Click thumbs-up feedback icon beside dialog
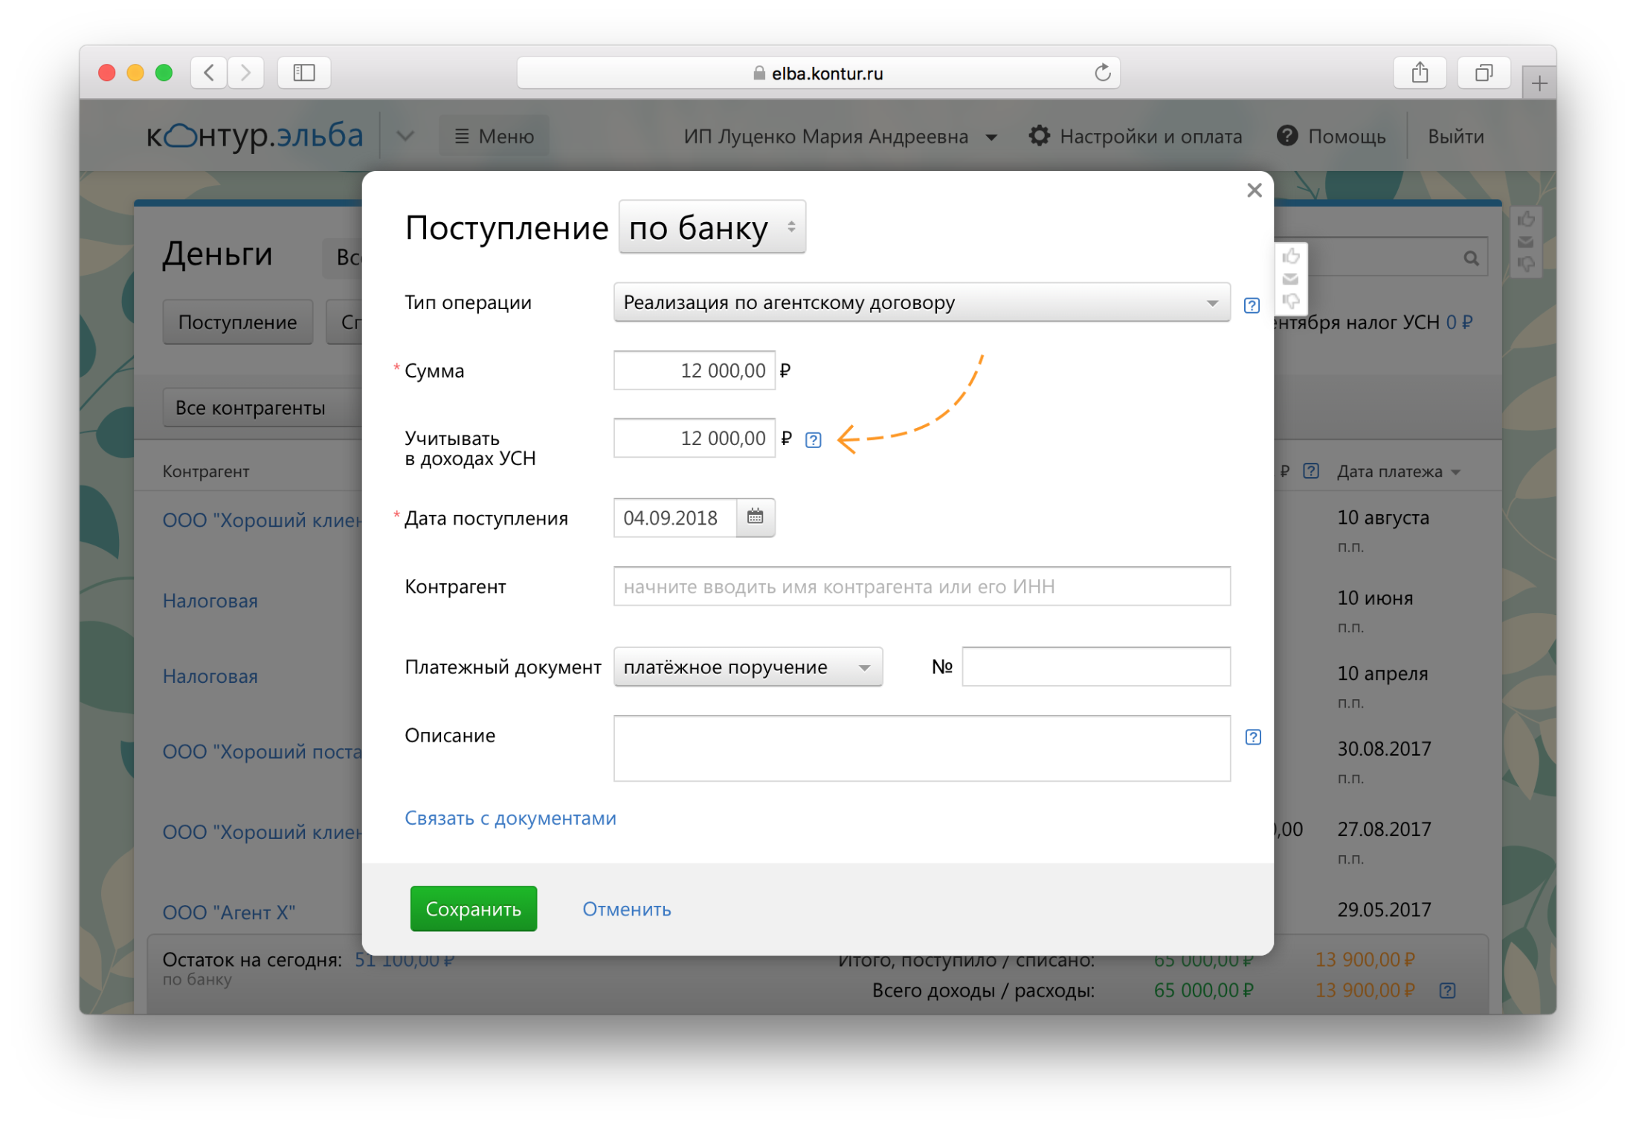The image size is (1636, 1128). (1290, 256)
